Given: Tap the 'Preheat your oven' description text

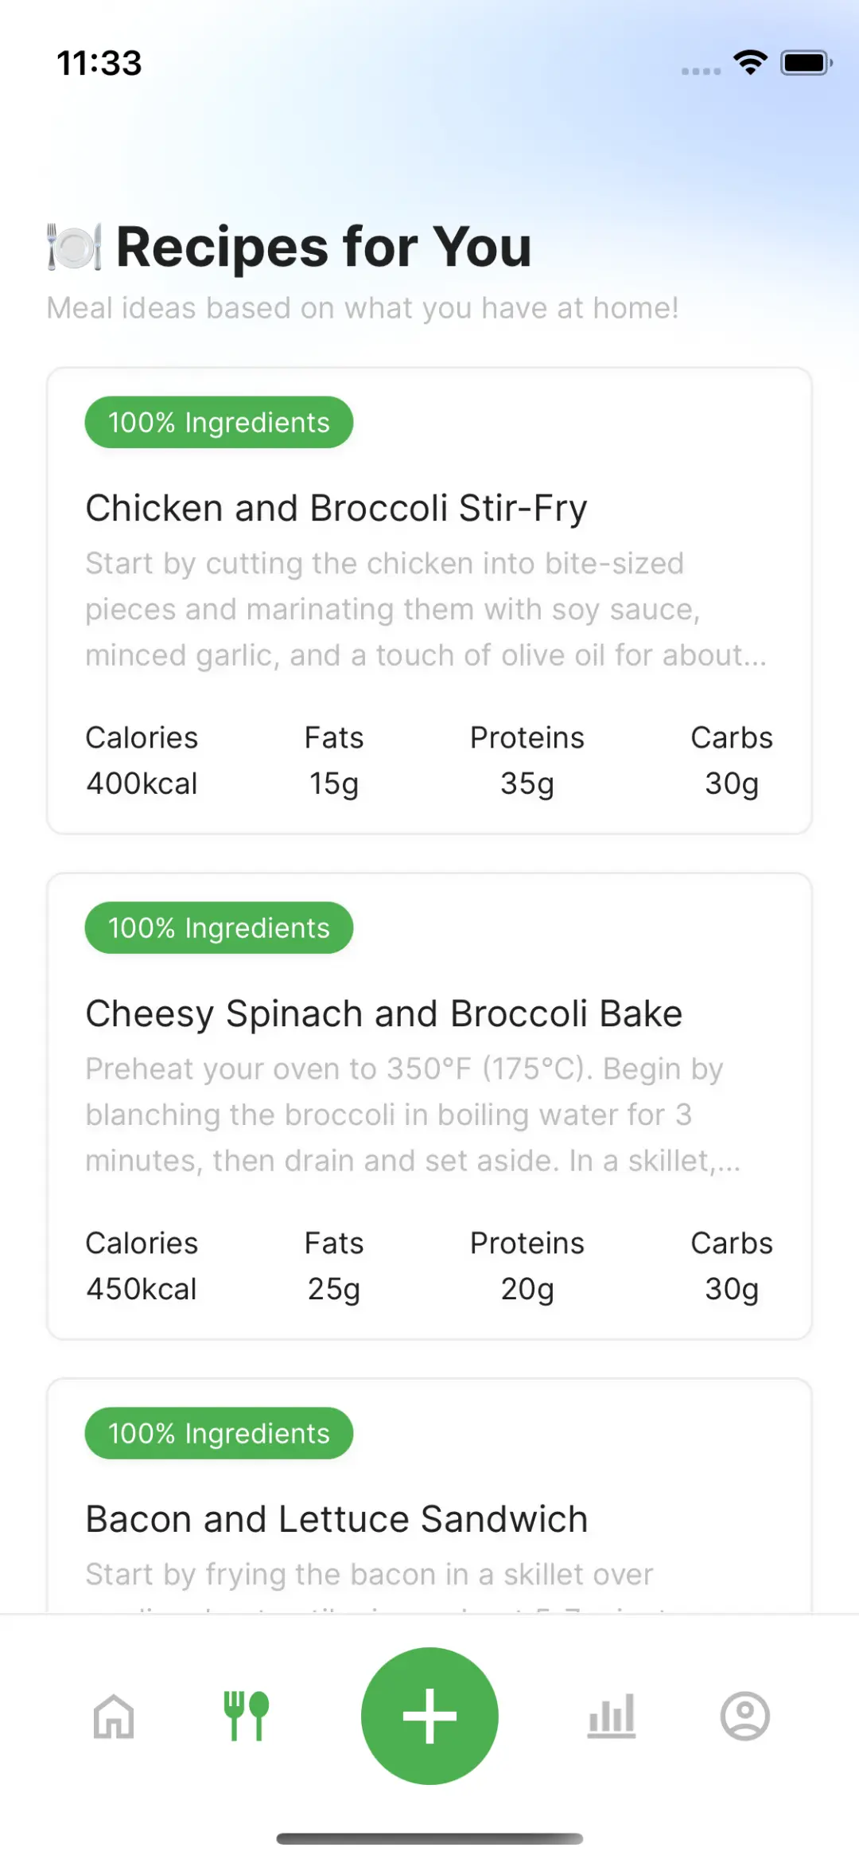Looking at the screenshot, I should point(412,1115).
